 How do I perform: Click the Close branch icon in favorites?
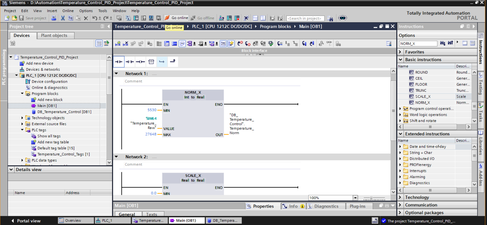coord(173,62)
